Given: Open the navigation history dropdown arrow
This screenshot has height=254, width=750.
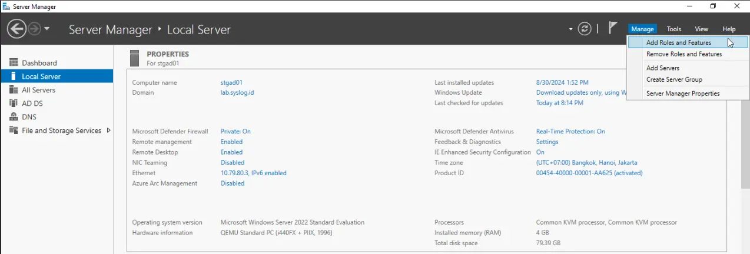Looking at the screenshot, I should (x=47, y=29).
